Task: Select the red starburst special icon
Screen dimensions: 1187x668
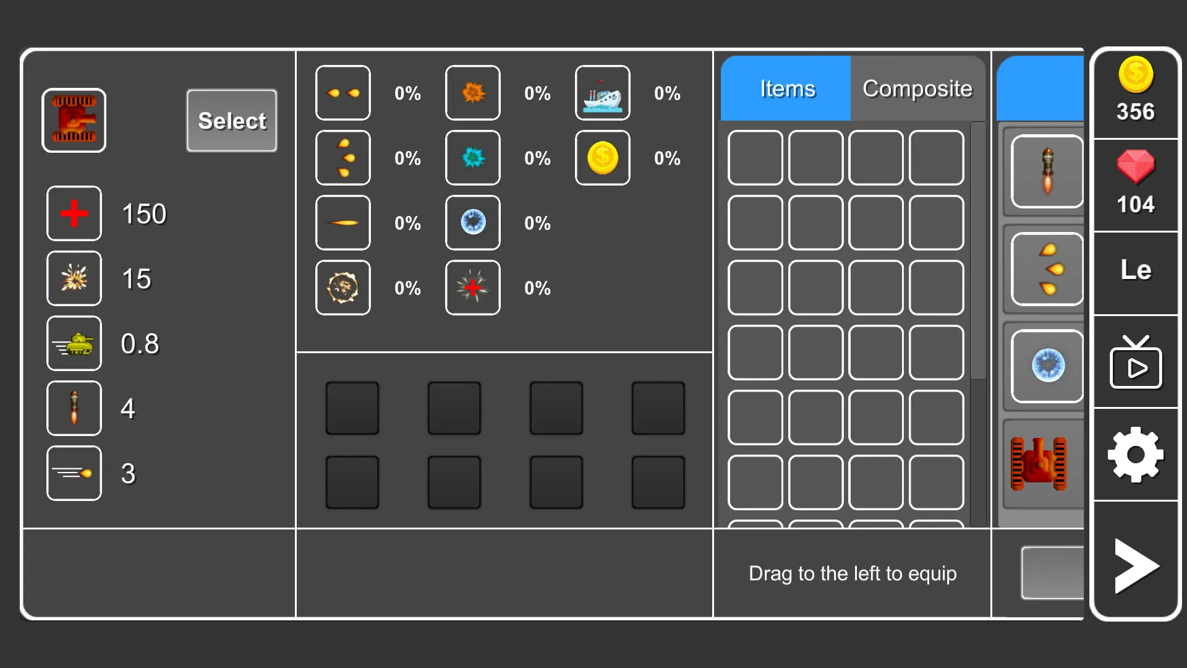Action: coord(472,288)
